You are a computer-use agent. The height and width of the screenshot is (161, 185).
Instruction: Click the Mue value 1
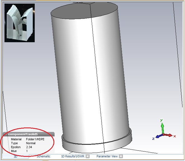27,151
